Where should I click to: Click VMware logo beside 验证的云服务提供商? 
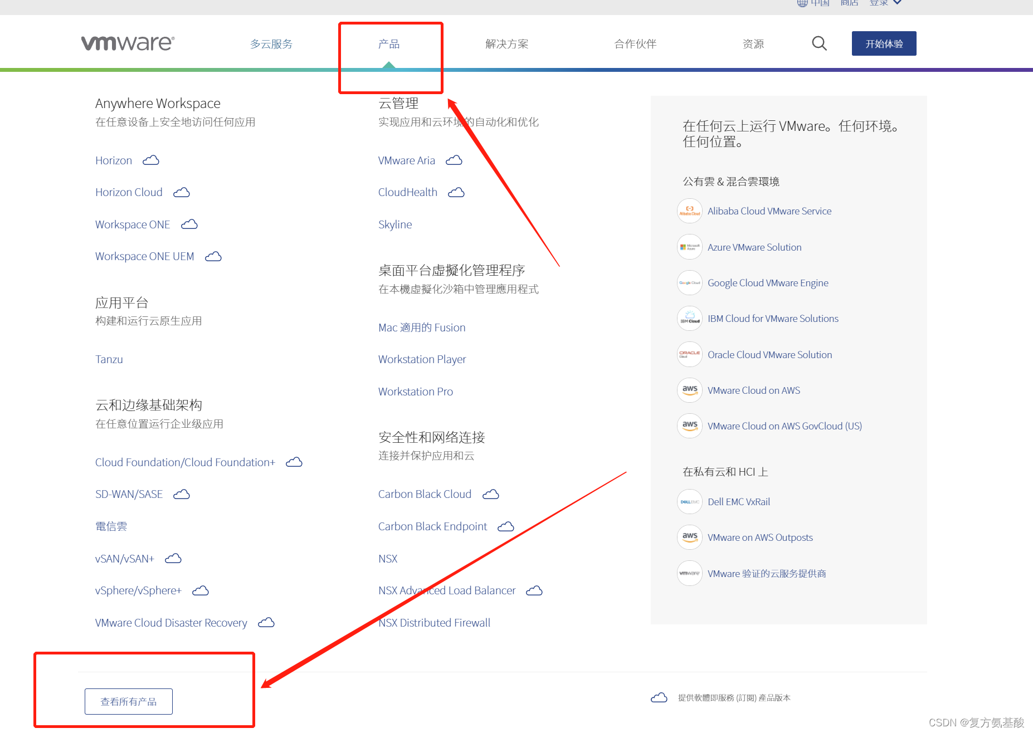pos(690,573)
